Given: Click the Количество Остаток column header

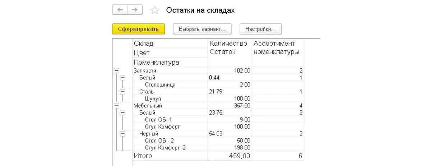Looking at the screenshot, I should [x=228, y=48].
